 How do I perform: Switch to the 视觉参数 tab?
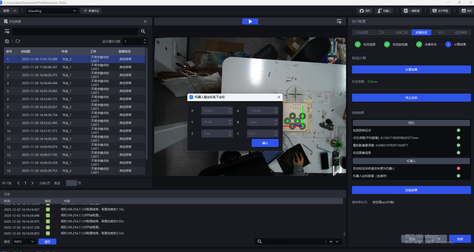coord(461,33)
